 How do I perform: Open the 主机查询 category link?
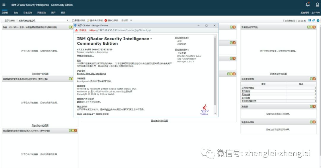(x=246, y=91)
